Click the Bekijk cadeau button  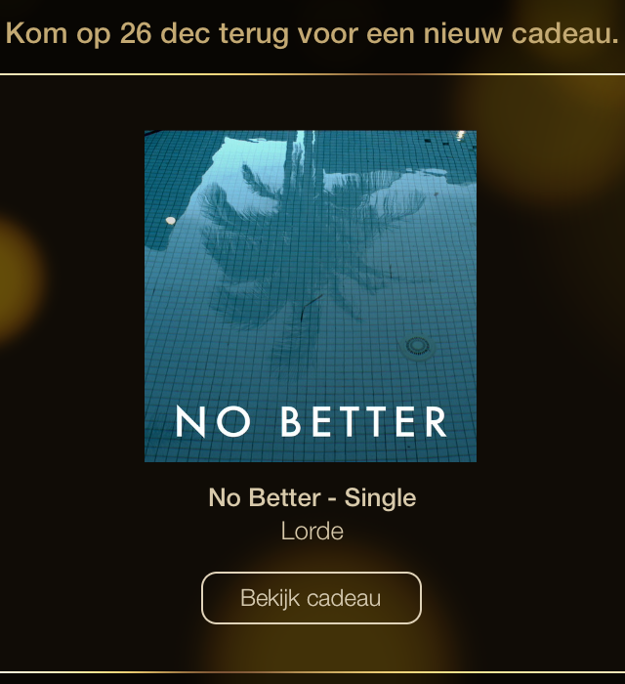pos(312,598)
